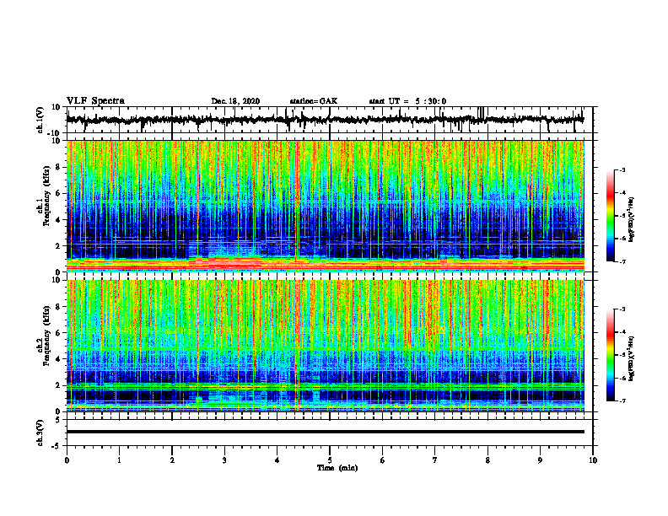Screen dimensions: 668x516
Task: Click the time axis tick label "5"
Action: click(x=330, y=460)
